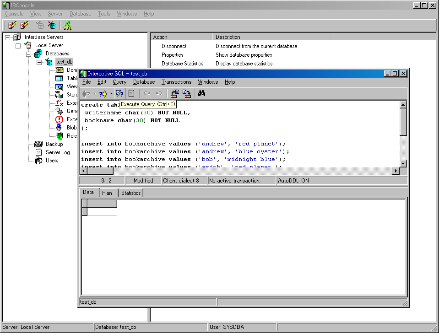
Task: Open the Transactions menu in Interactive SQL
Action: 176,82
